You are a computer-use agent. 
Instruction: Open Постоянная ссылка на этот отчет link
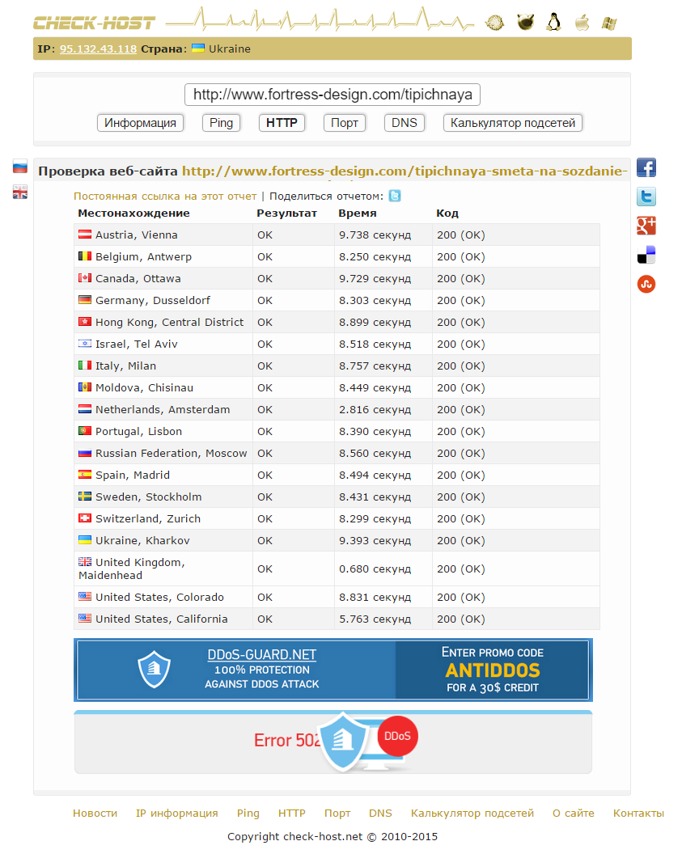(x=165, y=196)
